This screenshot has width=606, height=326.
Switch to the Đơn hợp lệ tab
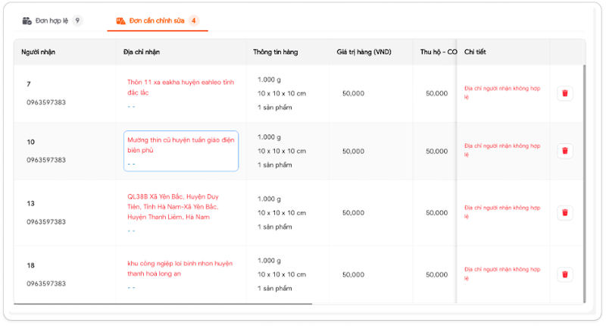(52, 20)
